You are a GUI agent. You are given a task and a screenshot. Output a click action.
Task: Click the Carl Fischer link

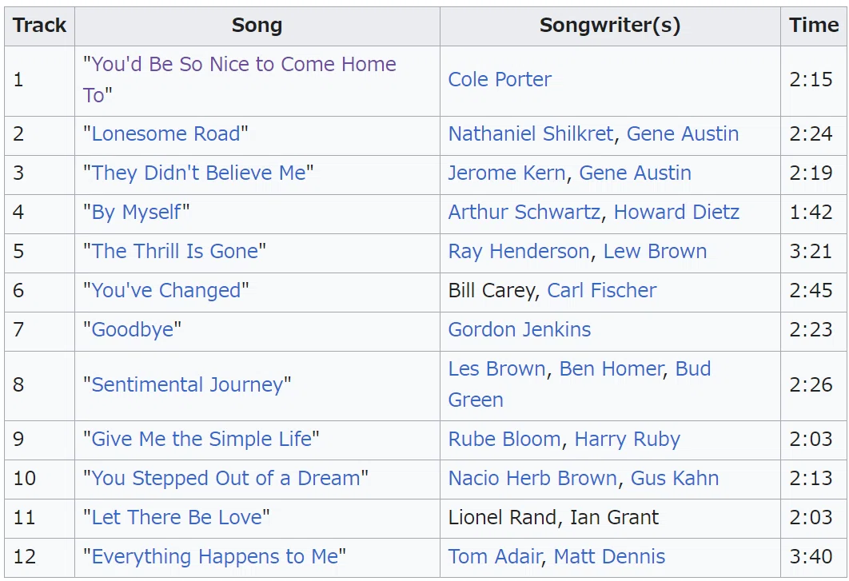601,290
